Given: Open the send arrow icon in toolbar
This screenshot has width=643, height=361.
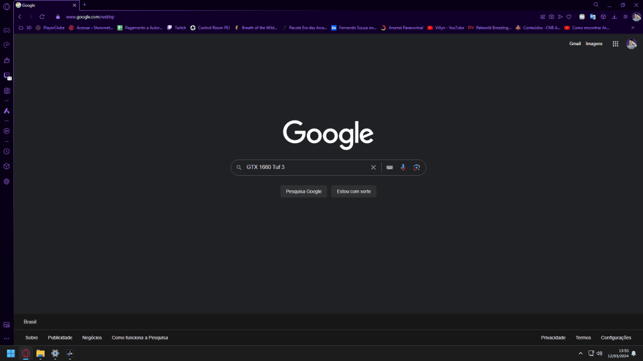Looking at the screenshot, I should click(x=560, y=17).
